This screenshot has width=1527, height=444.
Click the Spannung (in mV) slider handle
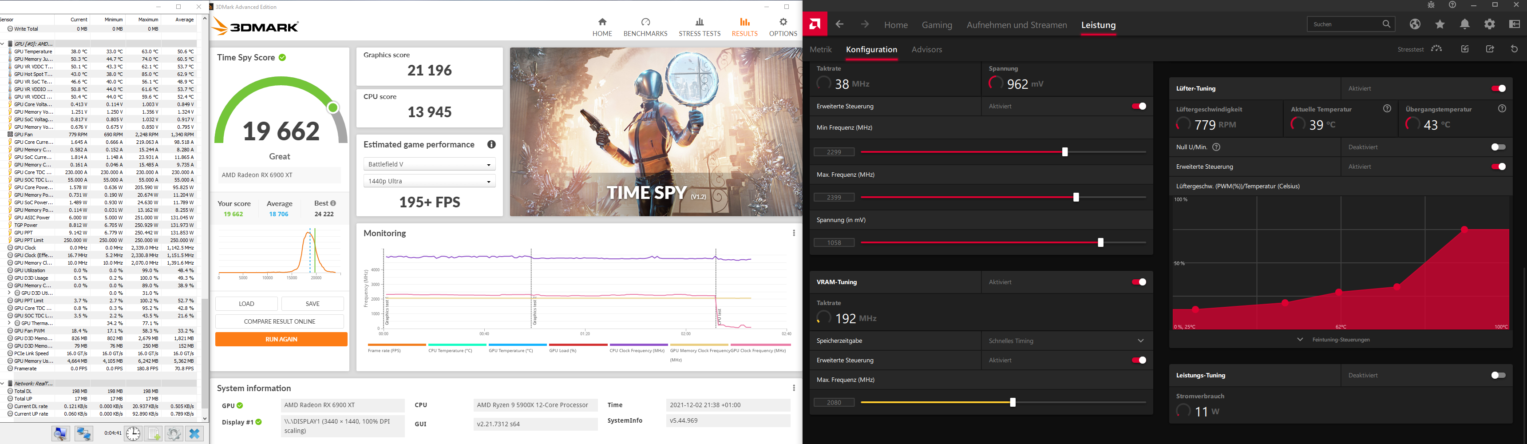click(1101, 242)
